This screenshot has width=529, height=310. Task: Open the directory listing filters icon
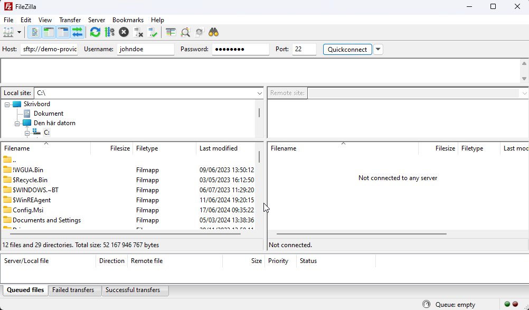171,32
